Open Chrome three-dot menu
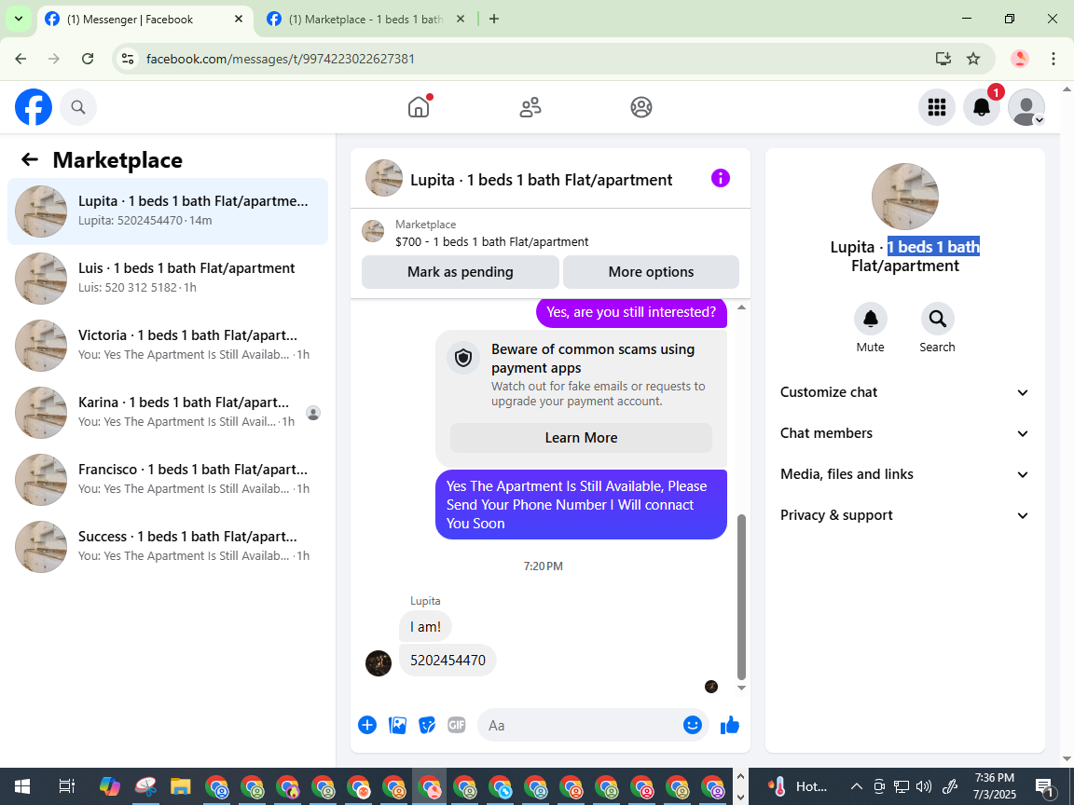The image size is (1074, 805). point(1053,59)
